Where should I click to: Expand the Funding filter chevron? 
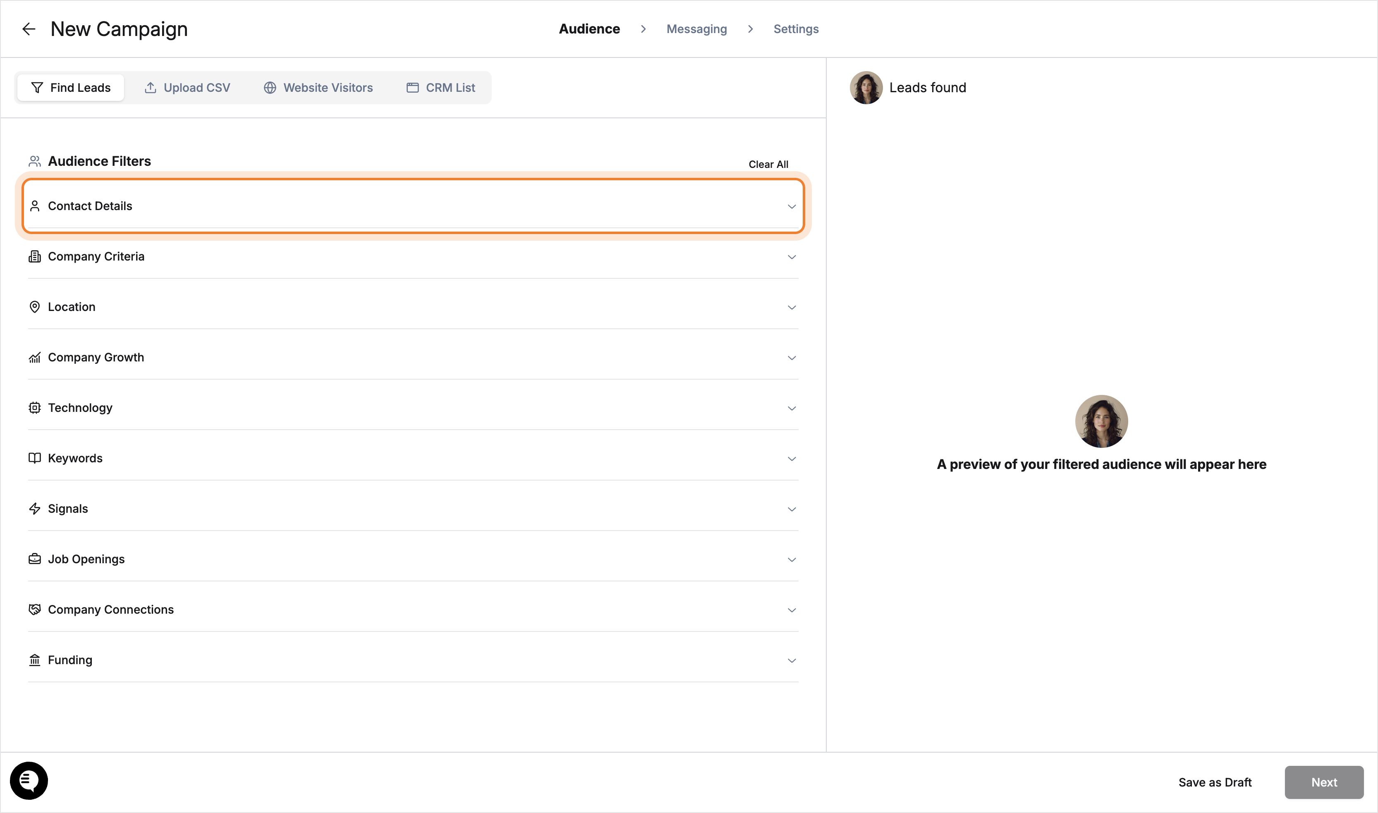pyautogui.click(x=792, y=660)
